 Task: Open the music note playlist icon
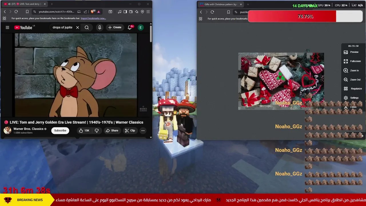click(x=120, y=12)
